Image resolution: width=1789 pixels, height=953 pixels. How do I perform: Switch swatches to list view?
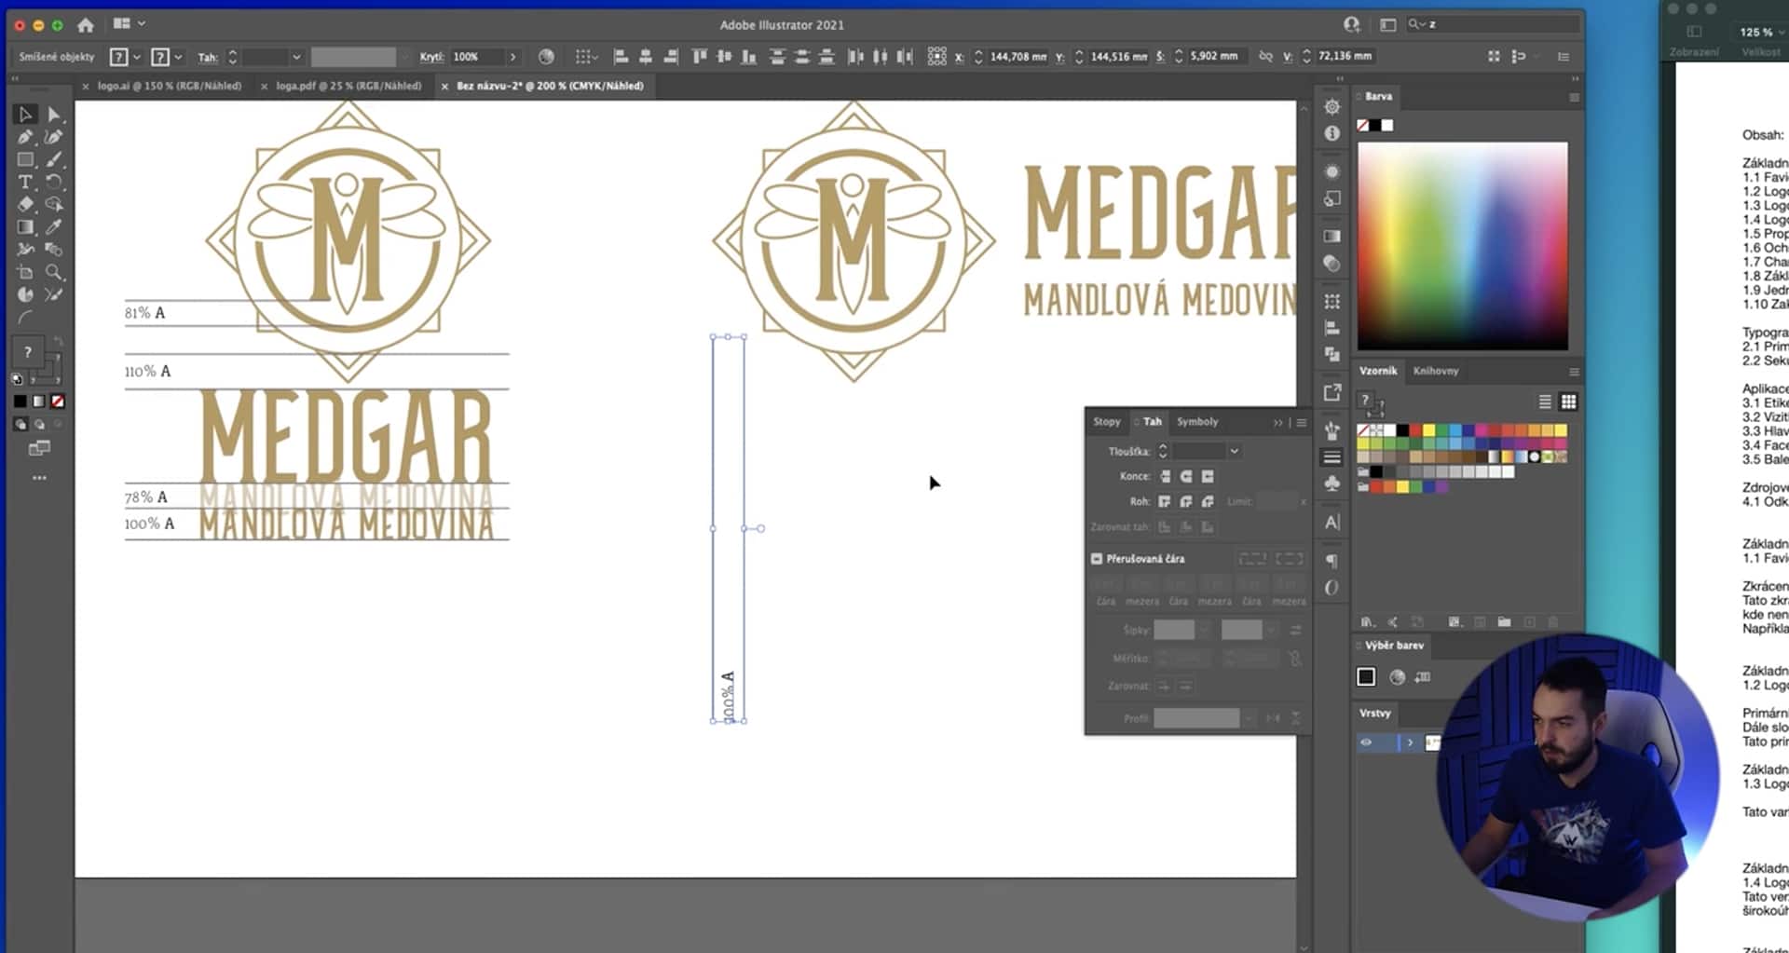point(1545,402)
